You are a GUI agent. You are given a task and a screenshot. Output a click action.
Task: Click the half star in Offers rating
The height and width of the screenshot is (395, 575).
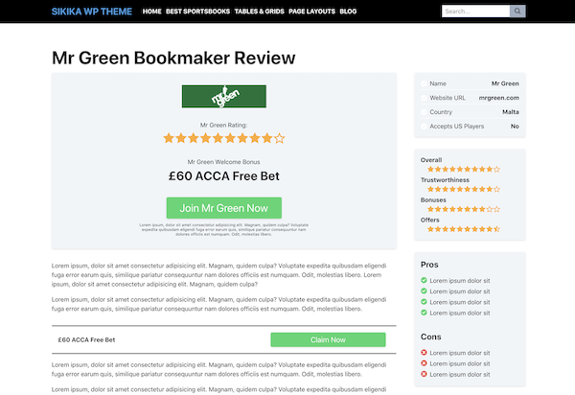point(496,229)
